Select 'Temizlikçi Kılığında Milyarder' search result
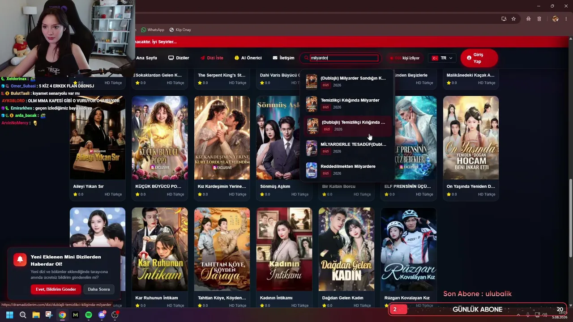The image size is (573, 322). 347,104
